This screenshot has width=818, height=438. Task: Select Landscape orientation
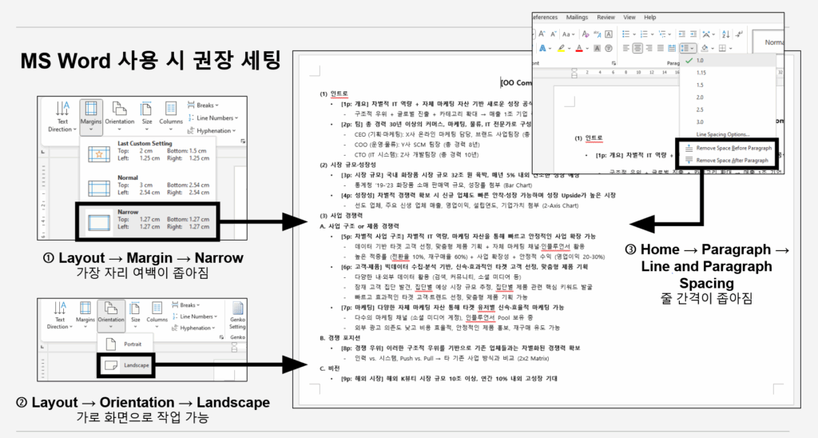(x=125, y=365)
